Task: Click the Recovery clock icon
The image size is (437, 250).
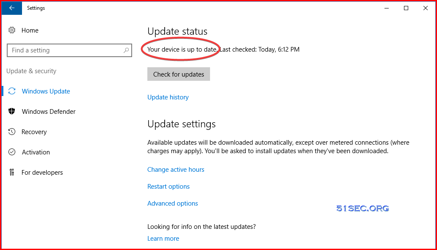Action: click(x=12, y=132)
